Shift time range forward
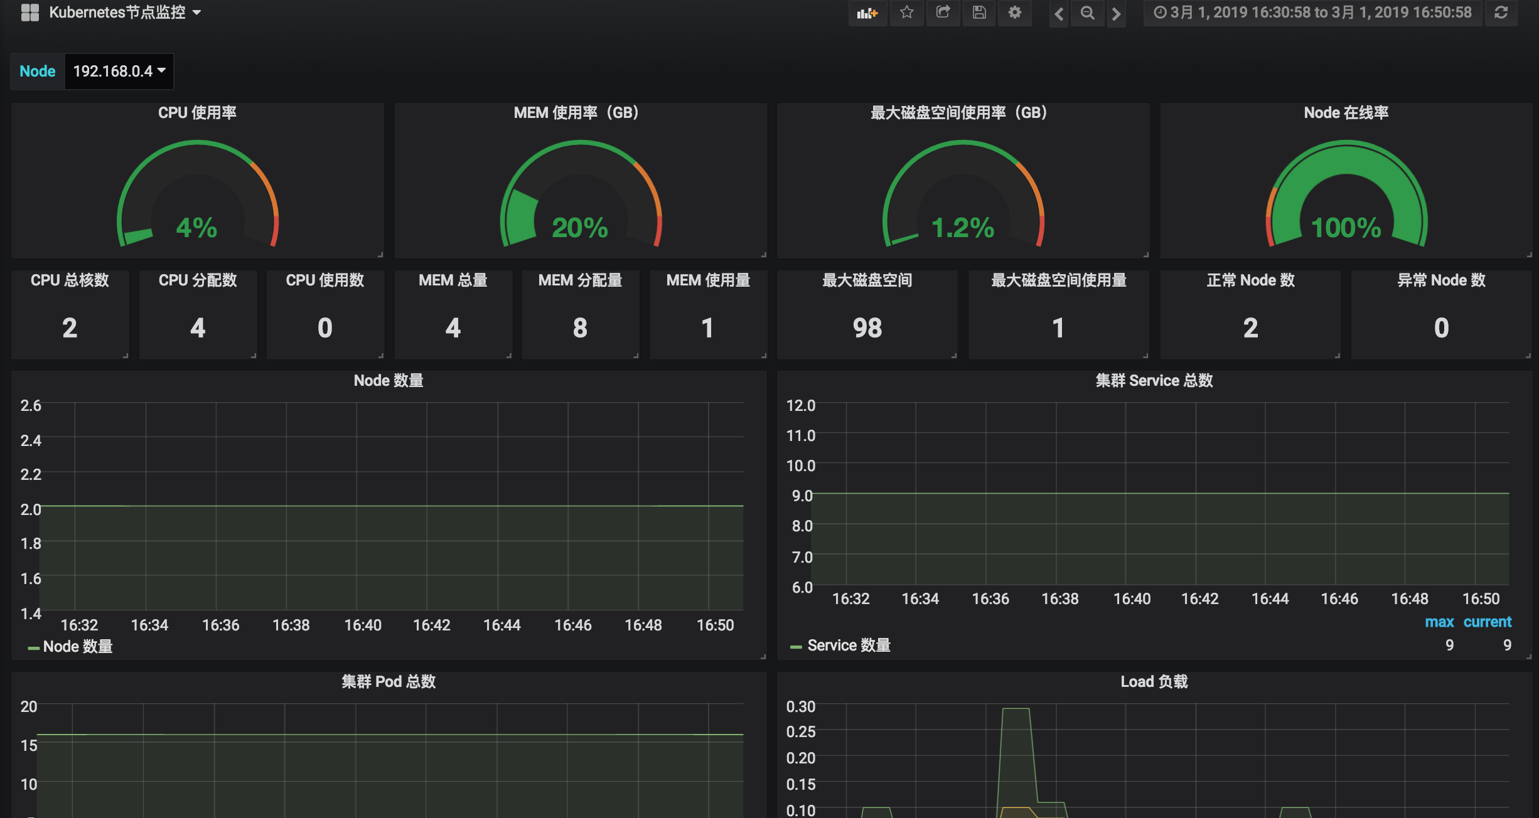The image size is (1539, 818). [1116, 13]
